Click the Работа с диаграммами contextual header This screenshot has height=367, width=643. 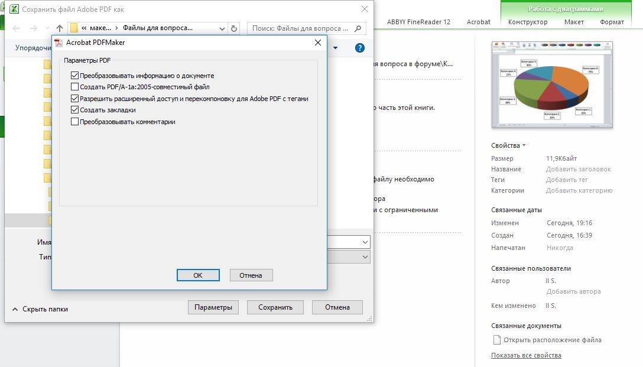566,9
